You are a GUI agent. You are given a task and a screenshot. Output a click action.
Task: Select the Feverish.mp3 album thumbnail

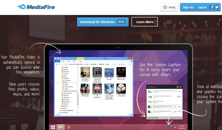coord(85,72)
